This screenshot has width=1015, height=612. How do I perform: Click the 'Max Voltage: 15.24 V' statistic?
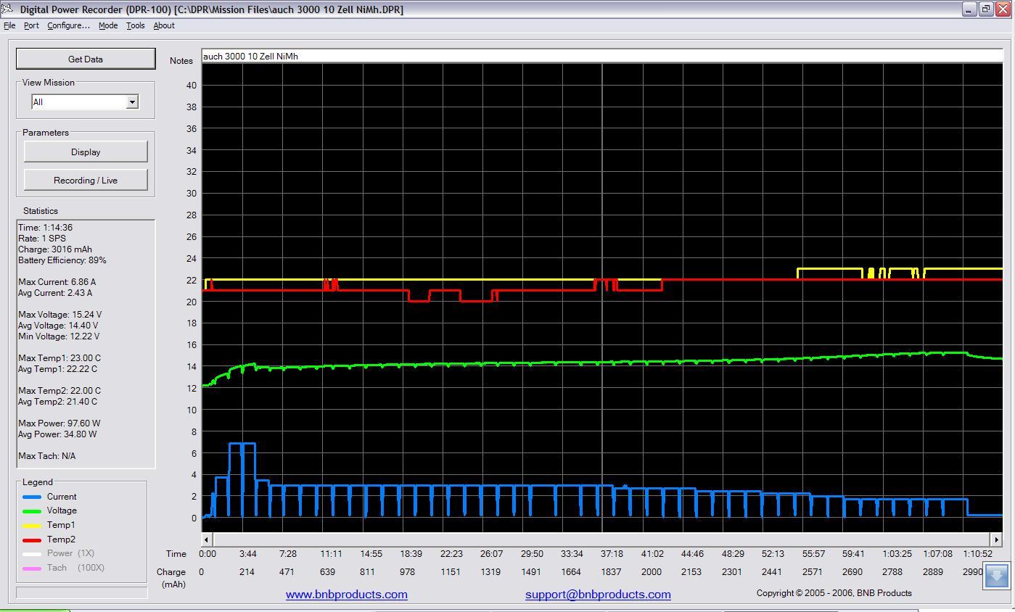click(59, 315)
